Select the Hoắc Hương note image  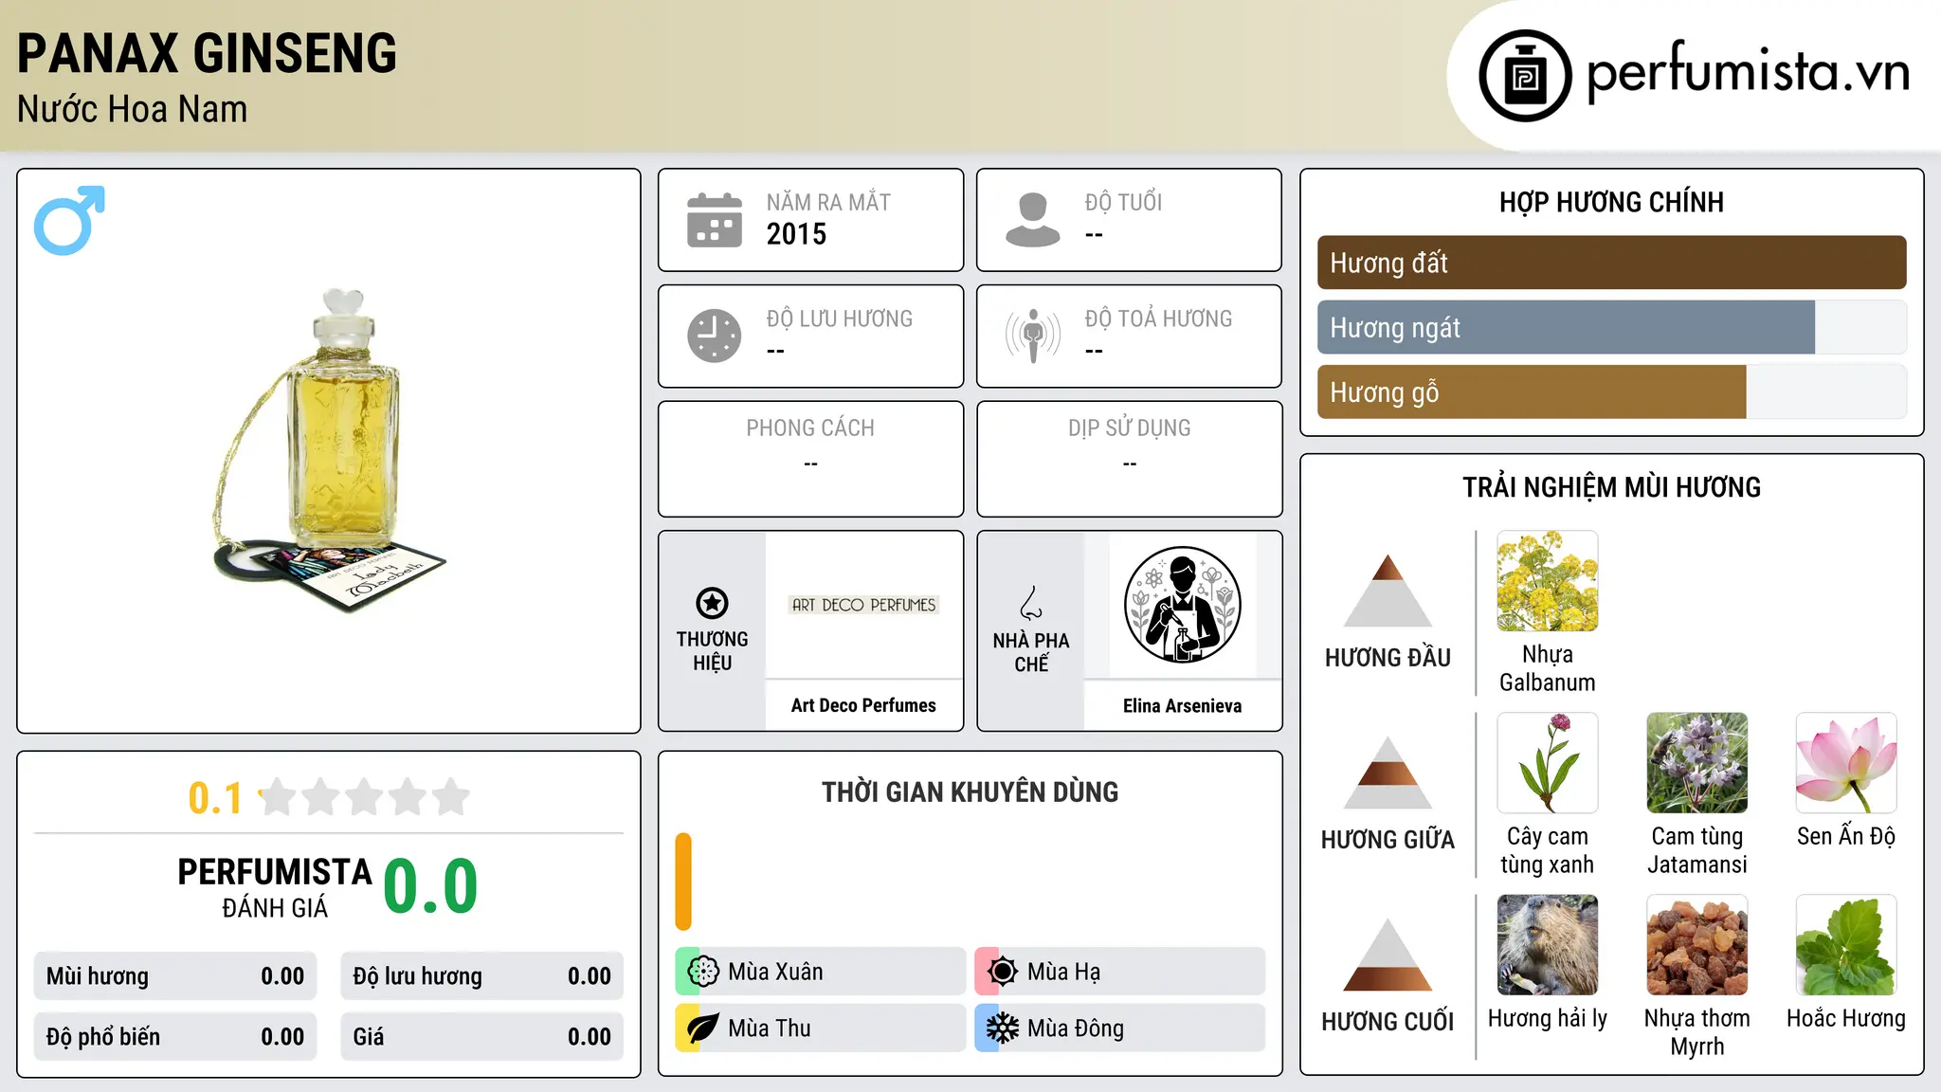click(1846, 945)
